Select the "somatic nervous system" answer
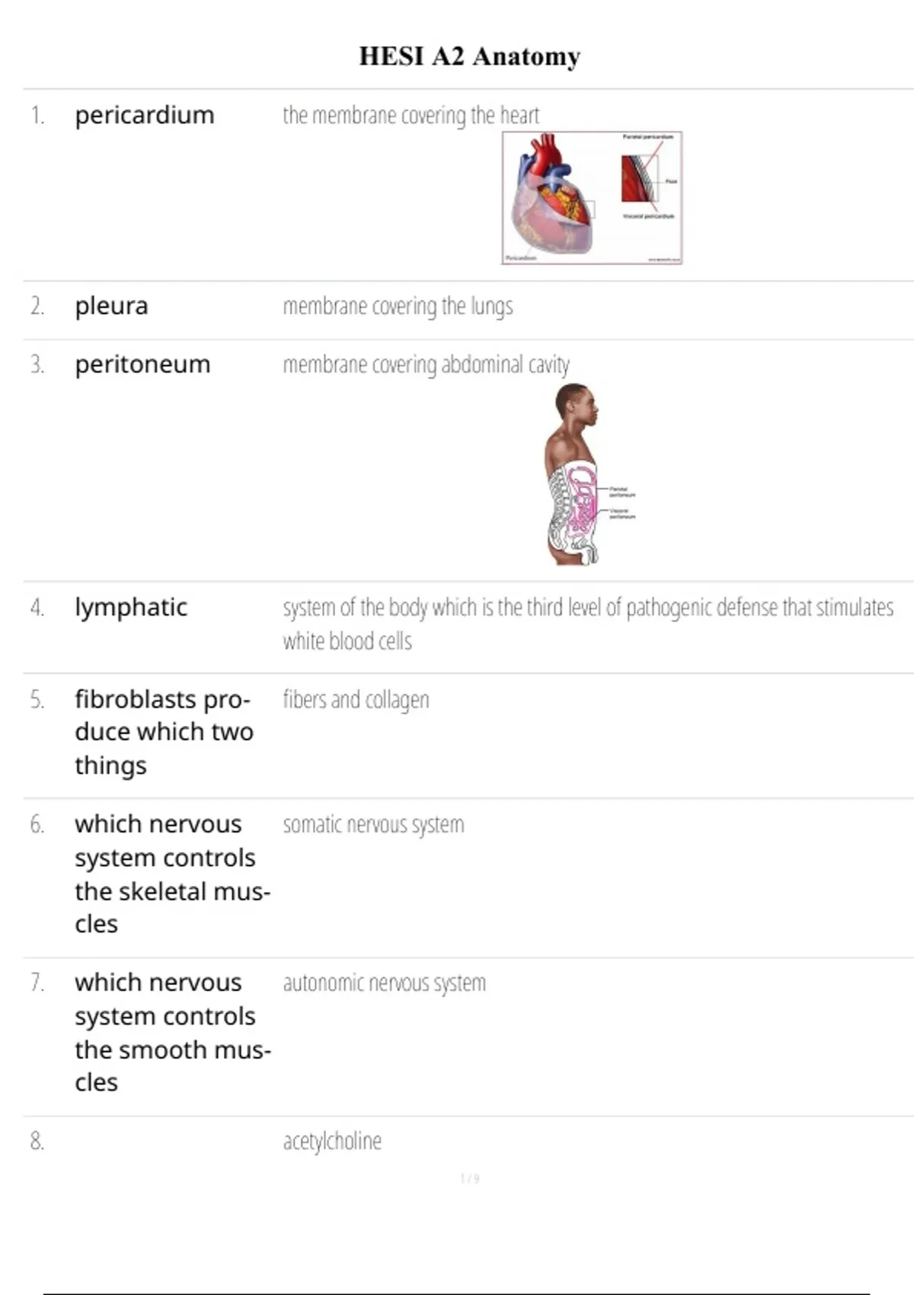 (373, 824)
